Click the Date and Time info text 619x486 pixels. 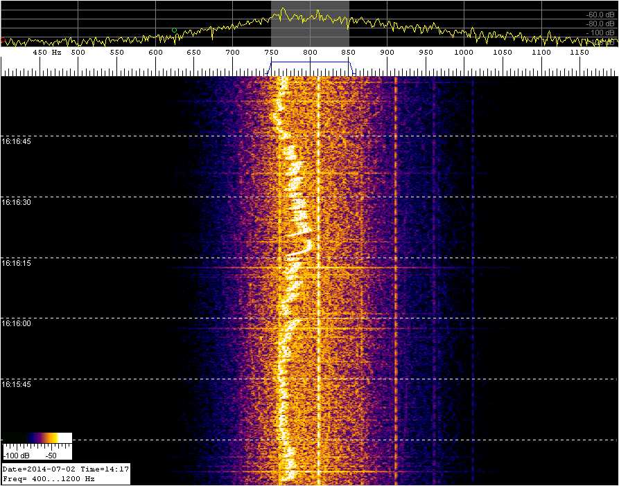tap(65, 469)
